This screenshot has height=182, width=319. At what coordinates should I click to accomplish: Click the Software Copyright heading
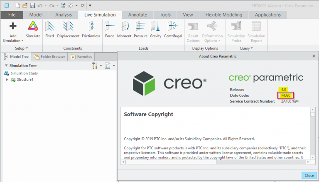(149, 114)
